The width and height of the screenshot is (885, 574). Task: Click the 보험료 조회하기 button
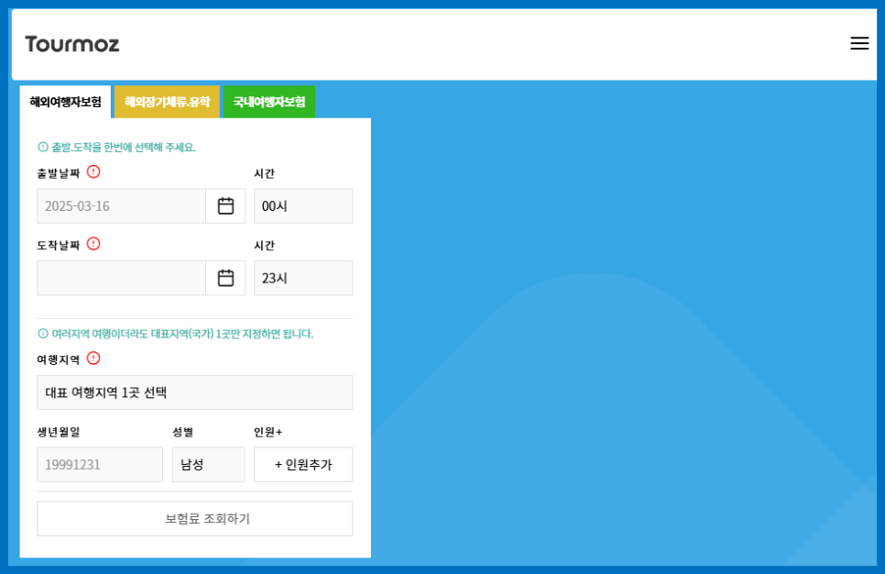pos(195,519)
